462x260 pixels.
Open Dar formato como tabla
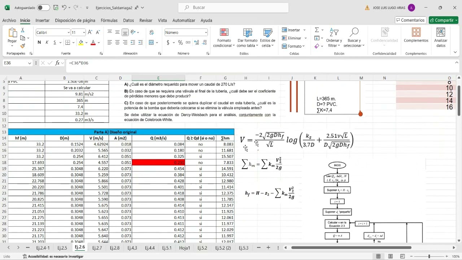(248, 38)
